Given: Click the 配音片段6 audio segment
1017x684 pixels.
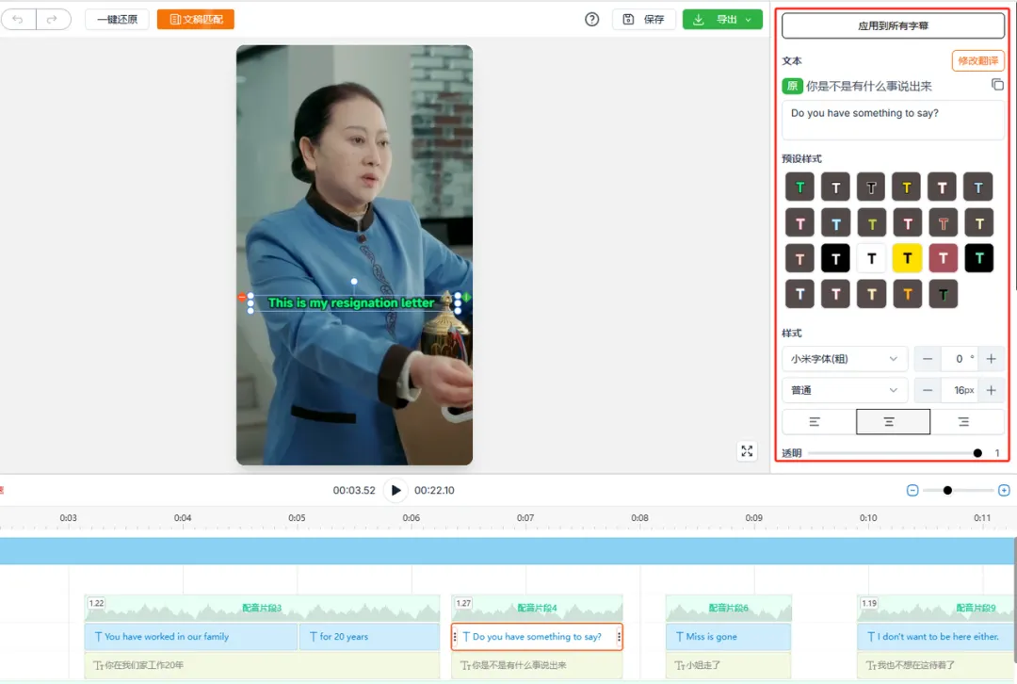Looking at the screenshot, I should pyautogui.click(x=728, y=608).
